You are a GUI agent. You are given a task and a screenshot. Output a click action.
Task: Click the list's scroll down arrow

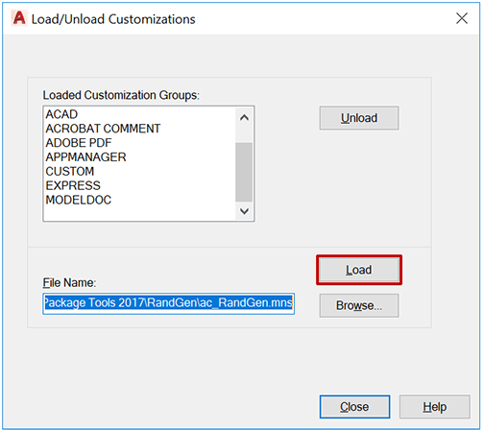pos(244,211)
